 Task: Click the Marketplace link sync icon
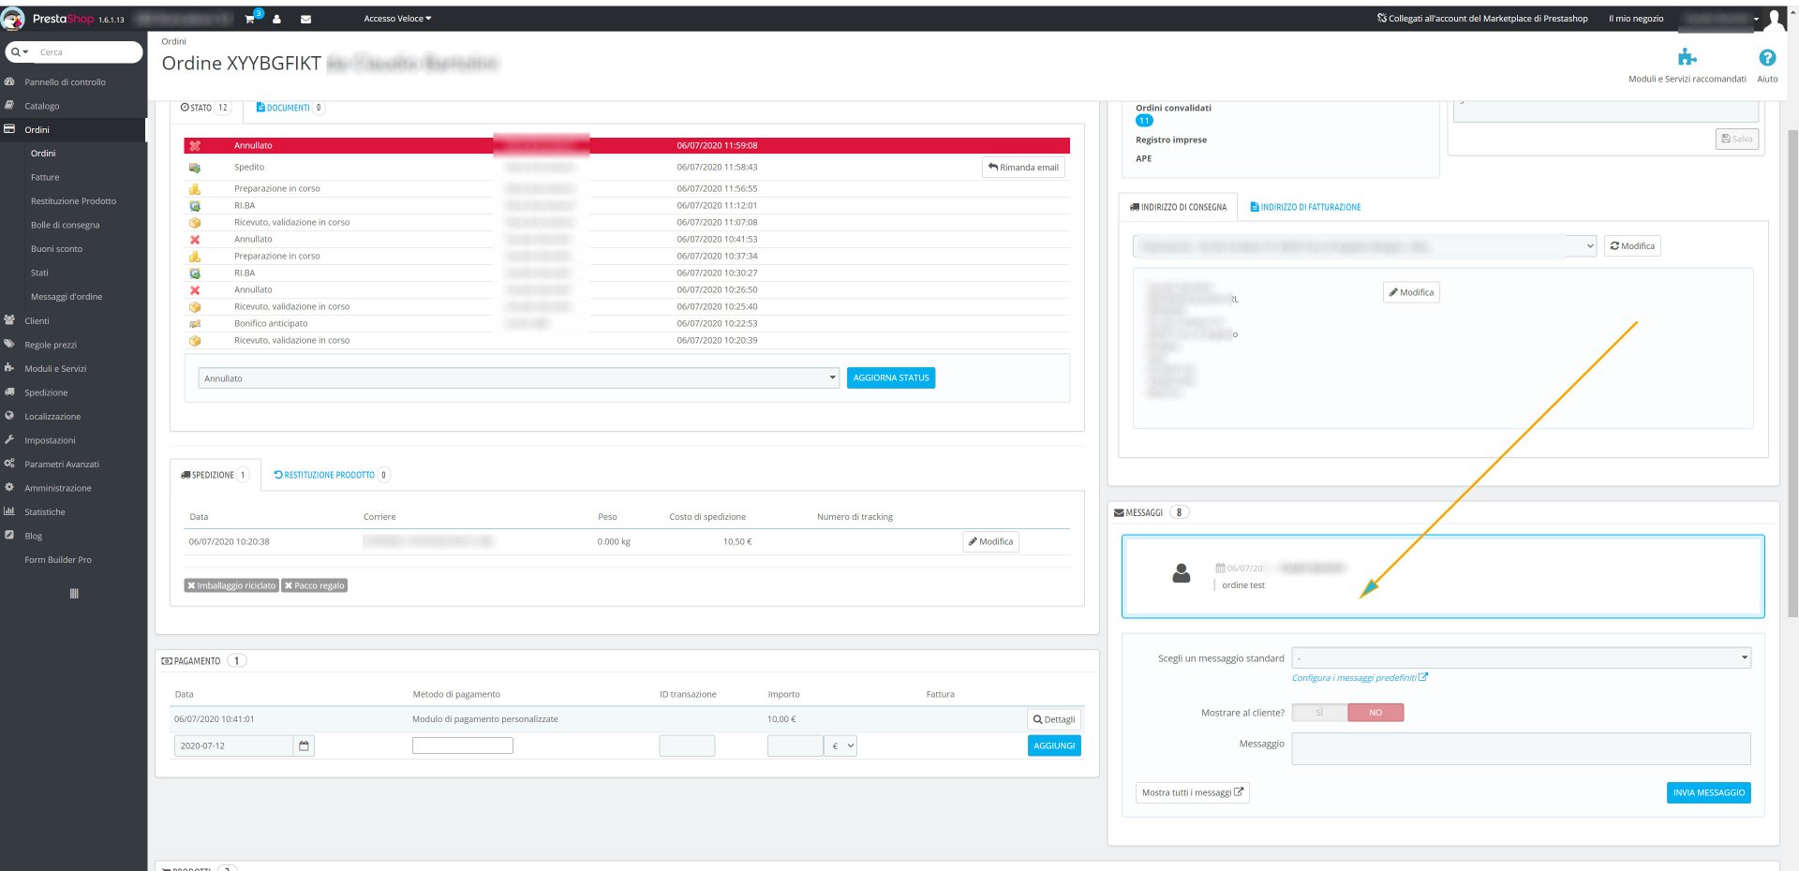pos(1382,18)
